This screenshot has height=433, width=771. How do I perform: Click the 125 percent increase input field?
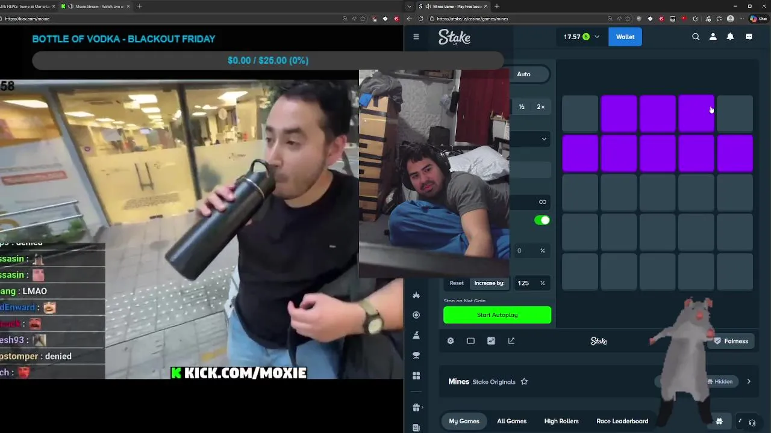(x=531, y=283)
